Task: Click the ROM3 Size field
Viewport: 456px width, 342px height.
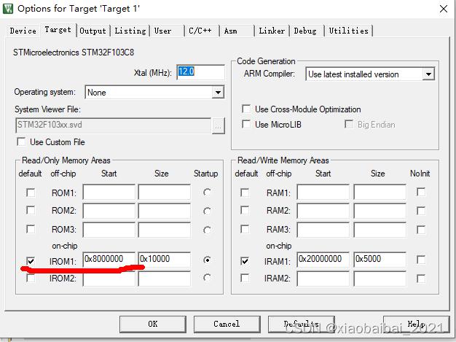Action: pyautogui.click(x=165, y=230)
